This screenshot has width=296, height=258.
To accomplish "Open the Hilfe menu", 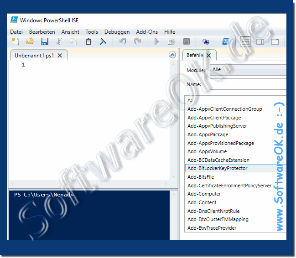I will point(170,32).
